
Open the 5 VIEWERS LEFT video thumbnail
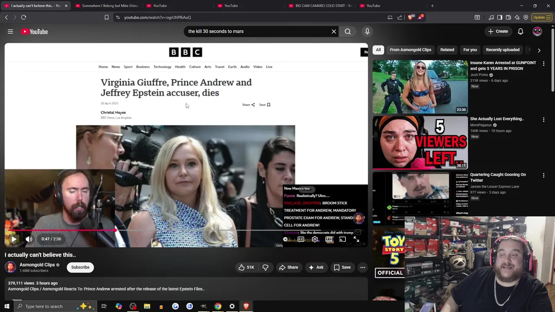420,143
